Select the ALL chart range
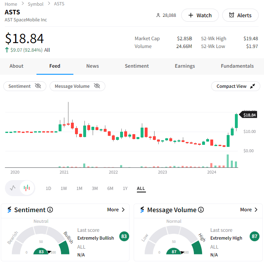 coord(141,188)
